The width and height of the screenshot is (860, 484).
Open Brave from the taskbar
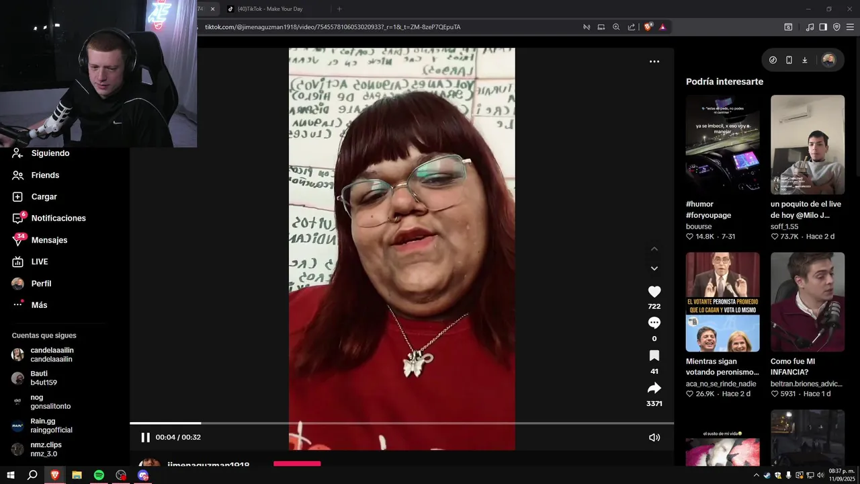54,475
